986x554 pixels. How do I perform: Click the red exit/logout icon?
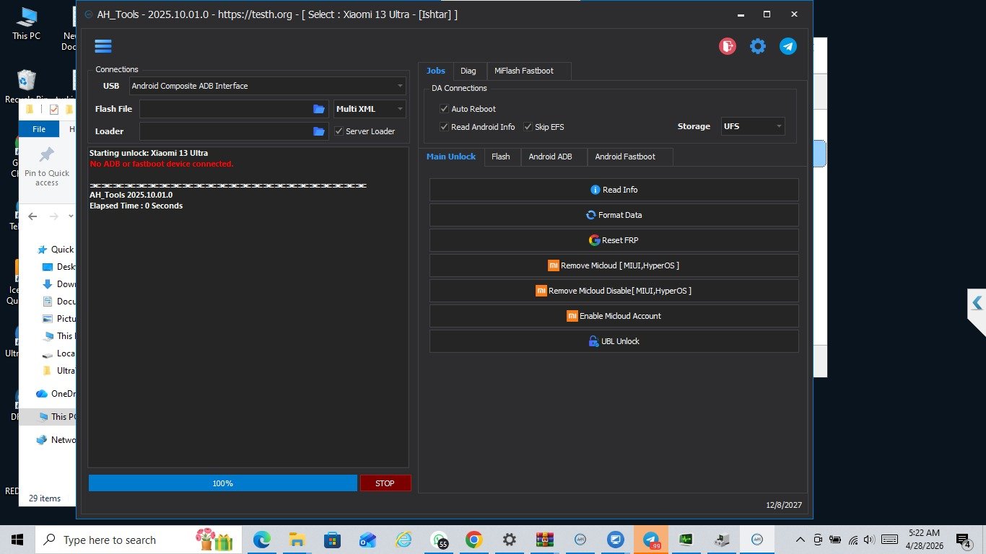(728, 46)
